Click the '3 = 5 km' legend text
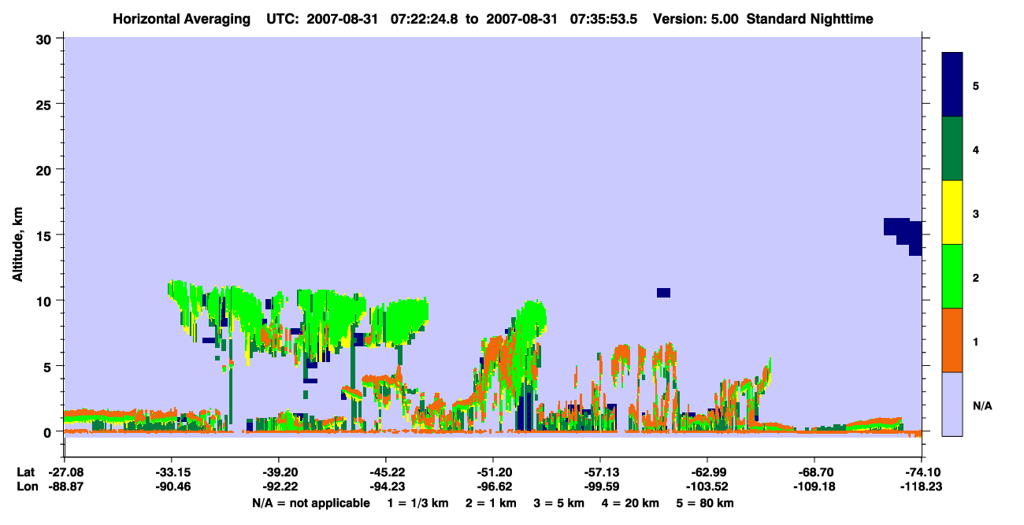1024x525 pixels. point(558,503)
